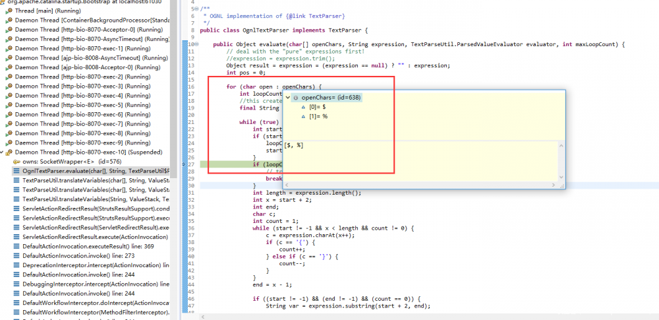The height and width of the screenshot is (320, 659).
Task: Select frame TextParseUtil.translateVariables(String, ValueStack
Action: 96,199
